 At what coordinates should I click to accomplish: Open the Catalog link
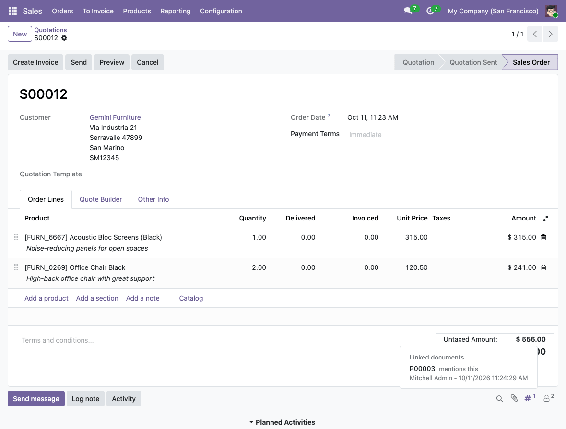point(191,298)
